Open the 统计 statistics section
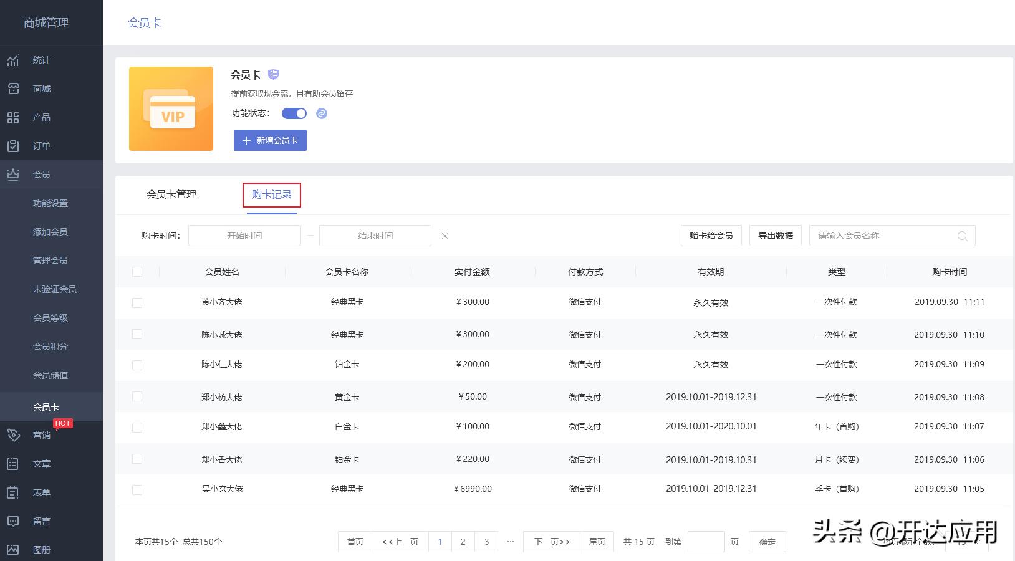The height and width of the screenshot is (561, 1015). [41, 60]
